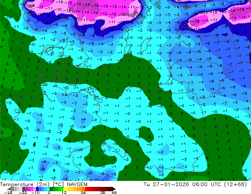Click the '-28' legend scale label

point(8,192)
